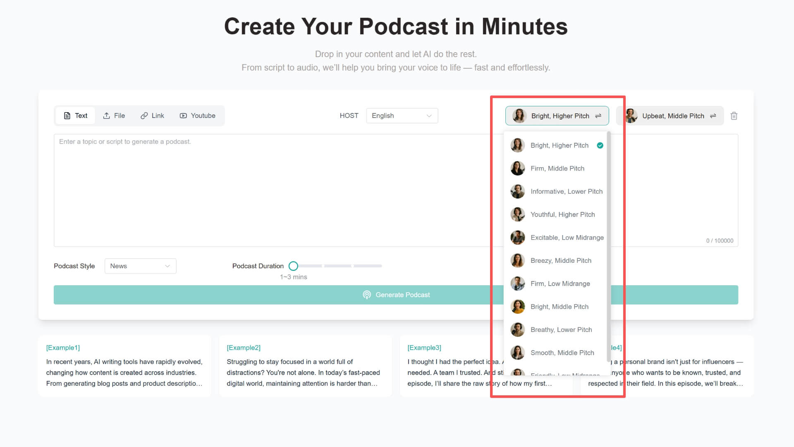Select the Informative, Lower Pitch voice avatar
The image size is (794, 447).
point(517,192)
